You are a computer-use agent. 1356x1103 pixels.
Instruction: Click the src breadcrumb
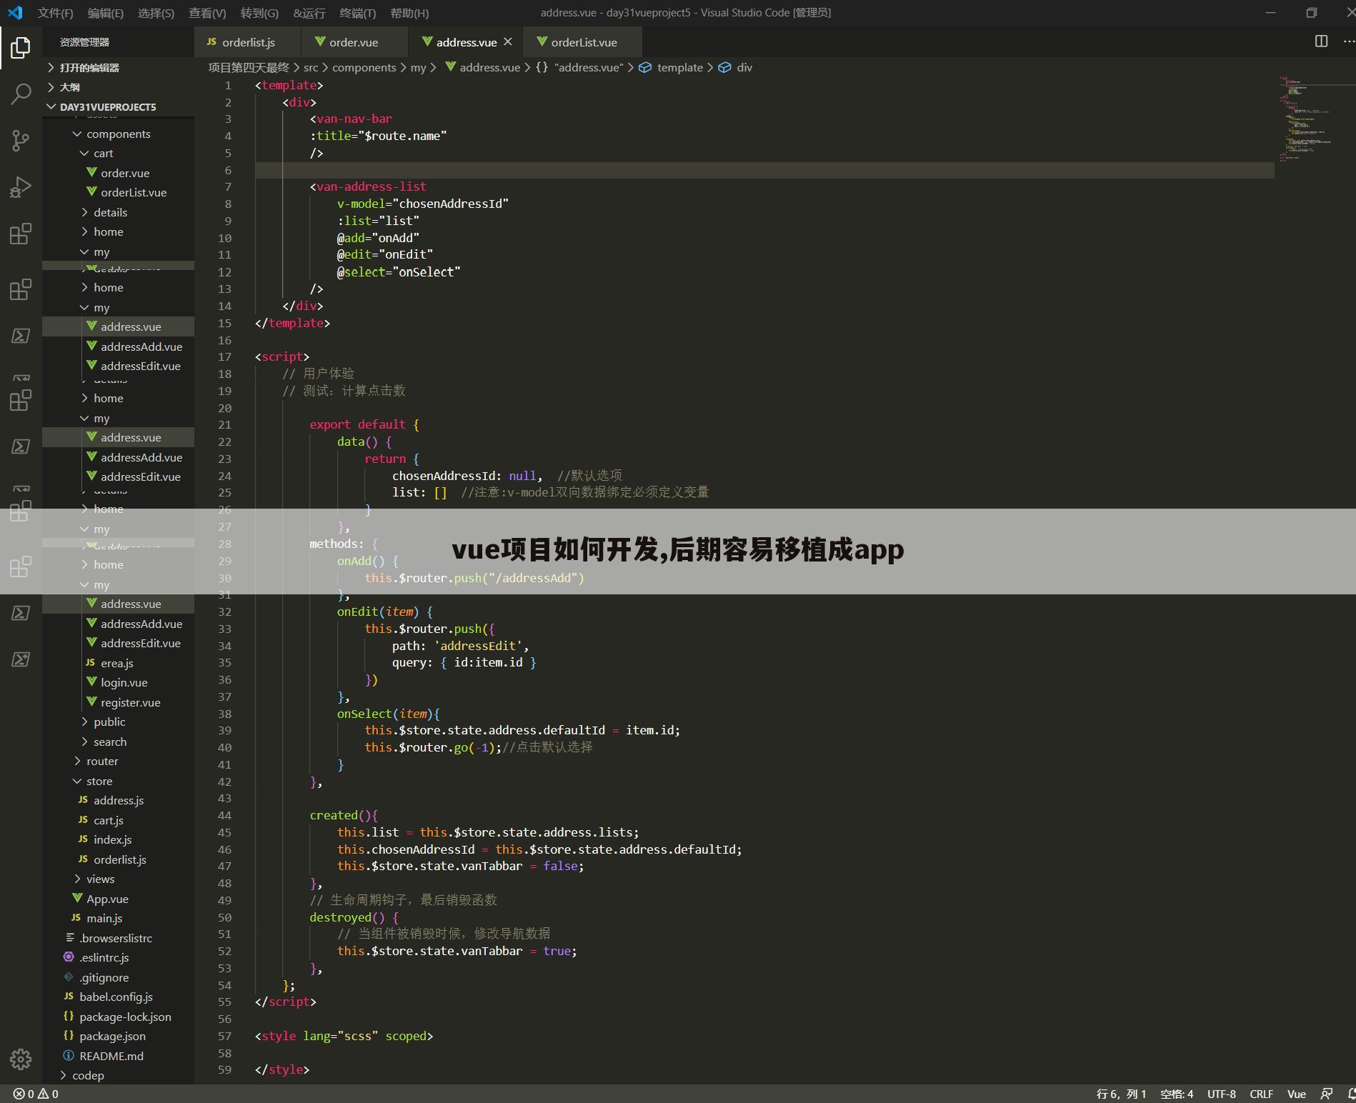[x=311, y=67]
